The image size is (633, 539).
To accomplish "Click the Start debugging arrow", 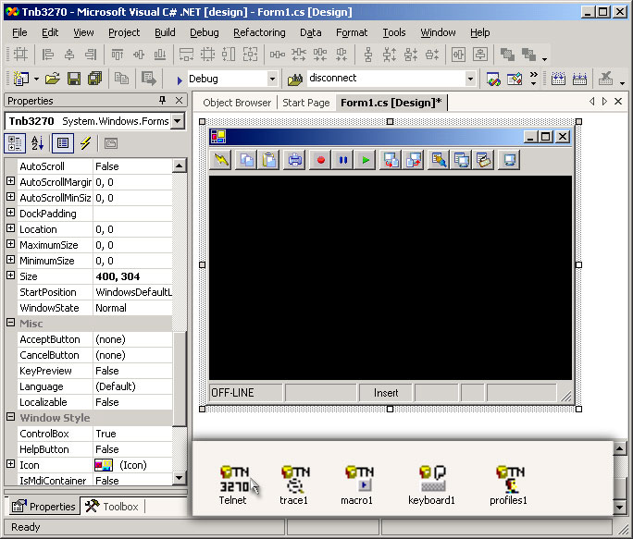I will pos(180,80).
